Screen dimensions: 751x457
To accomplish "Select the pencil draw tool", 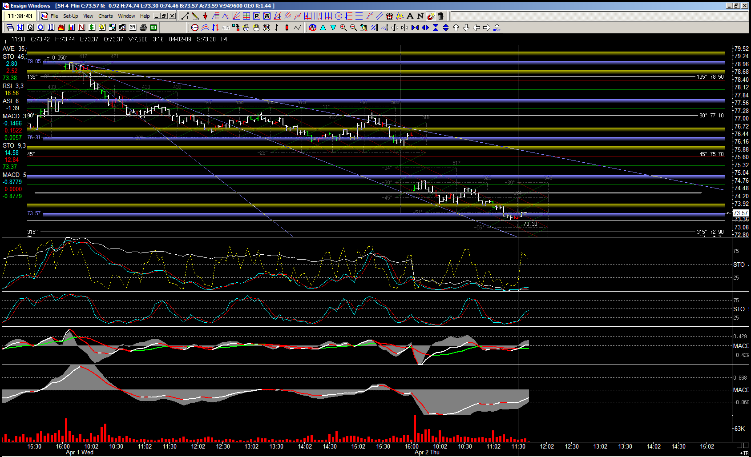I will coord(195,16).
